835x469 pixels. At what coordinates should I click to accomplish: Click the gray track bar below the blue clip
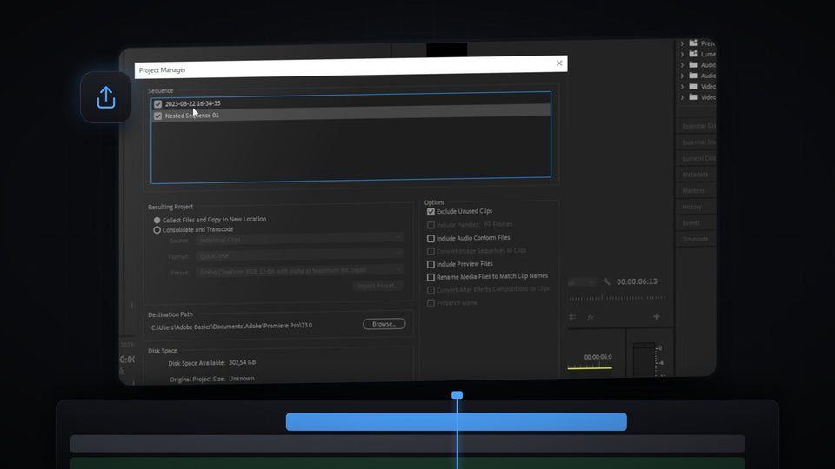(407, 444)
